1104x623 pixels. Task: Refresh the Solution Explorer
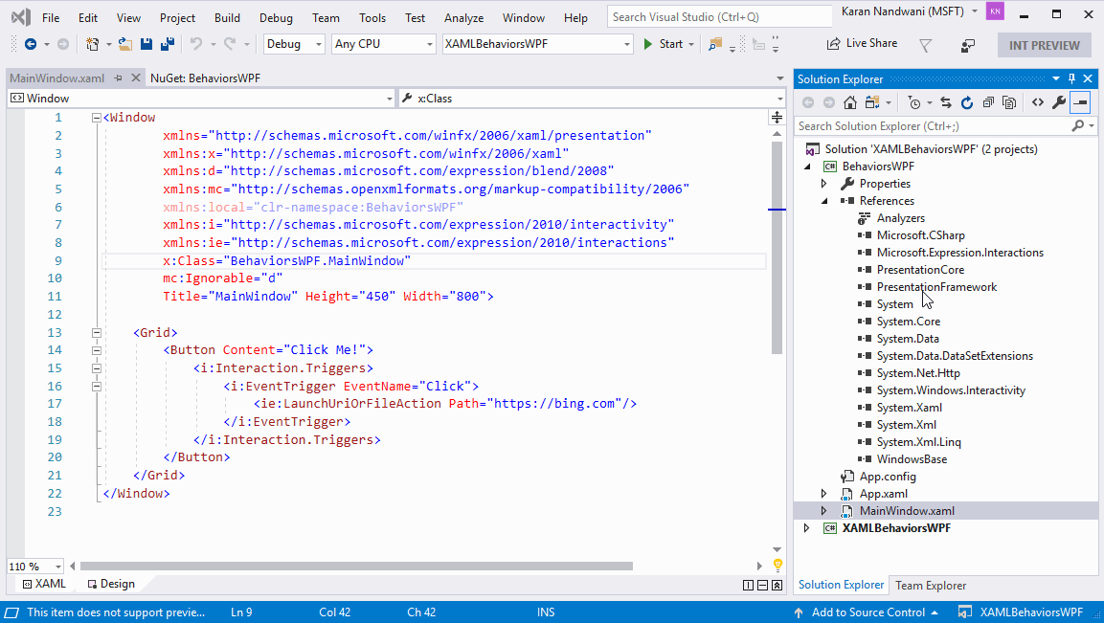coord(967,102)
